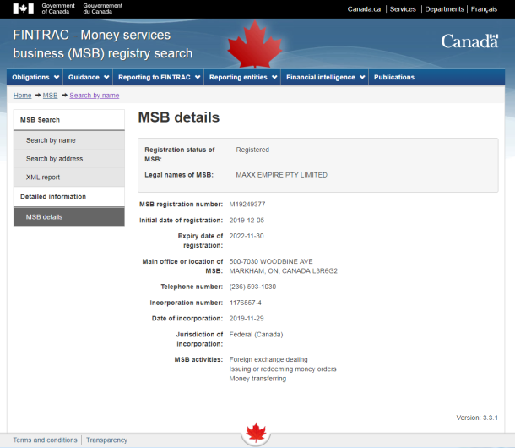
Task: Click Issuing or redeeming money orders
Action: click(x=283, y=369)
